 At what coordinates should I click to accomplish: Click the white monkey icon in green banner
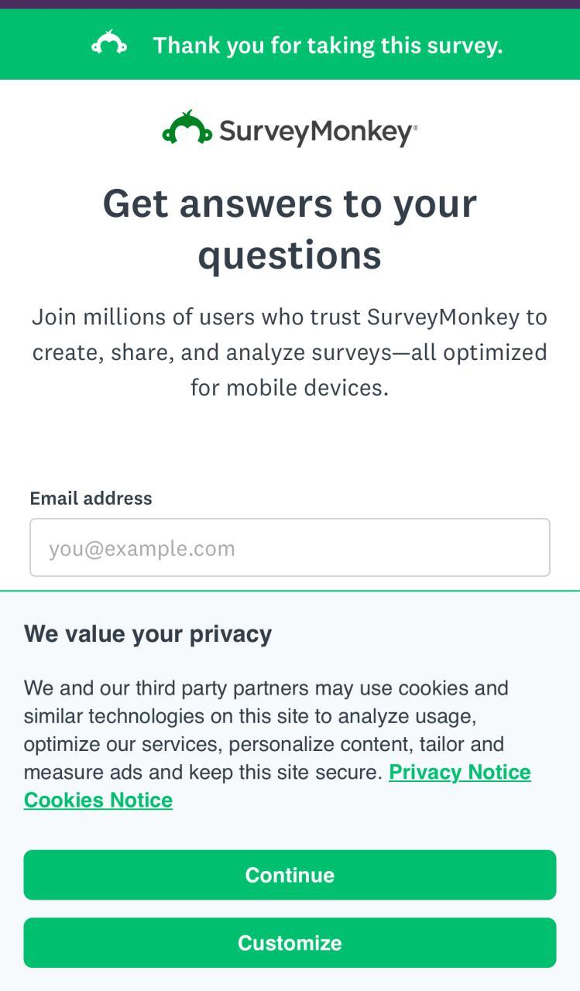click(109, 44)
